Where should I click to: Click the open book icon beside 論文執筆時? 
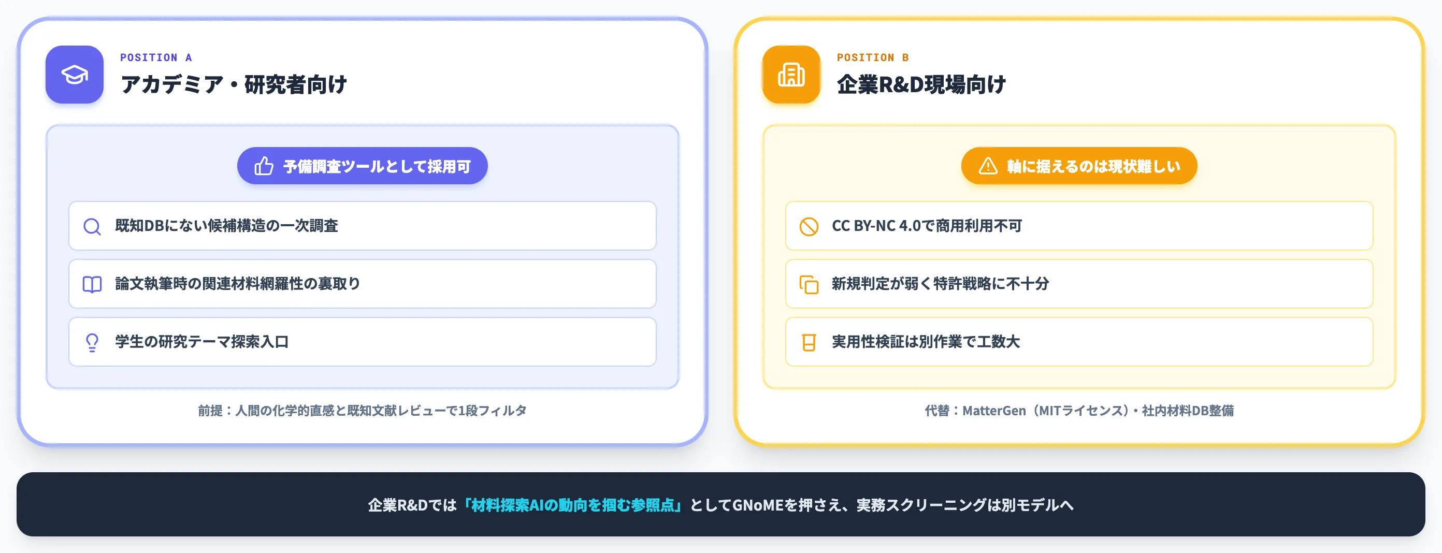click(x=92, y=284)
